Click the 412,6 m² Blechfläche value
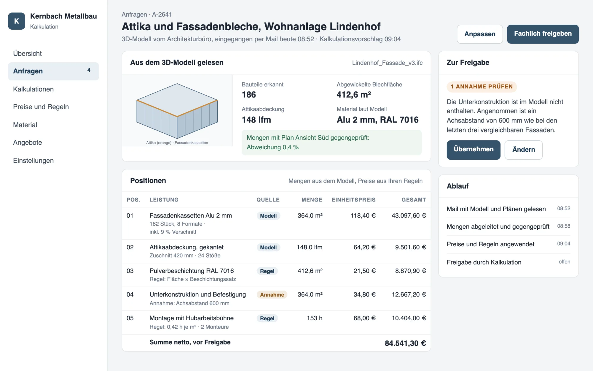This screenshot has width=593, height=371. [x=354, y=95]
